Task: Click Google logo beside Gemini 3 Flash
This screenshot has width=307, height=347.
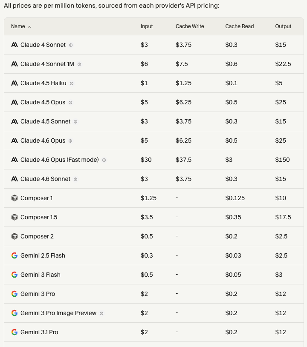Action: point(14,275)
